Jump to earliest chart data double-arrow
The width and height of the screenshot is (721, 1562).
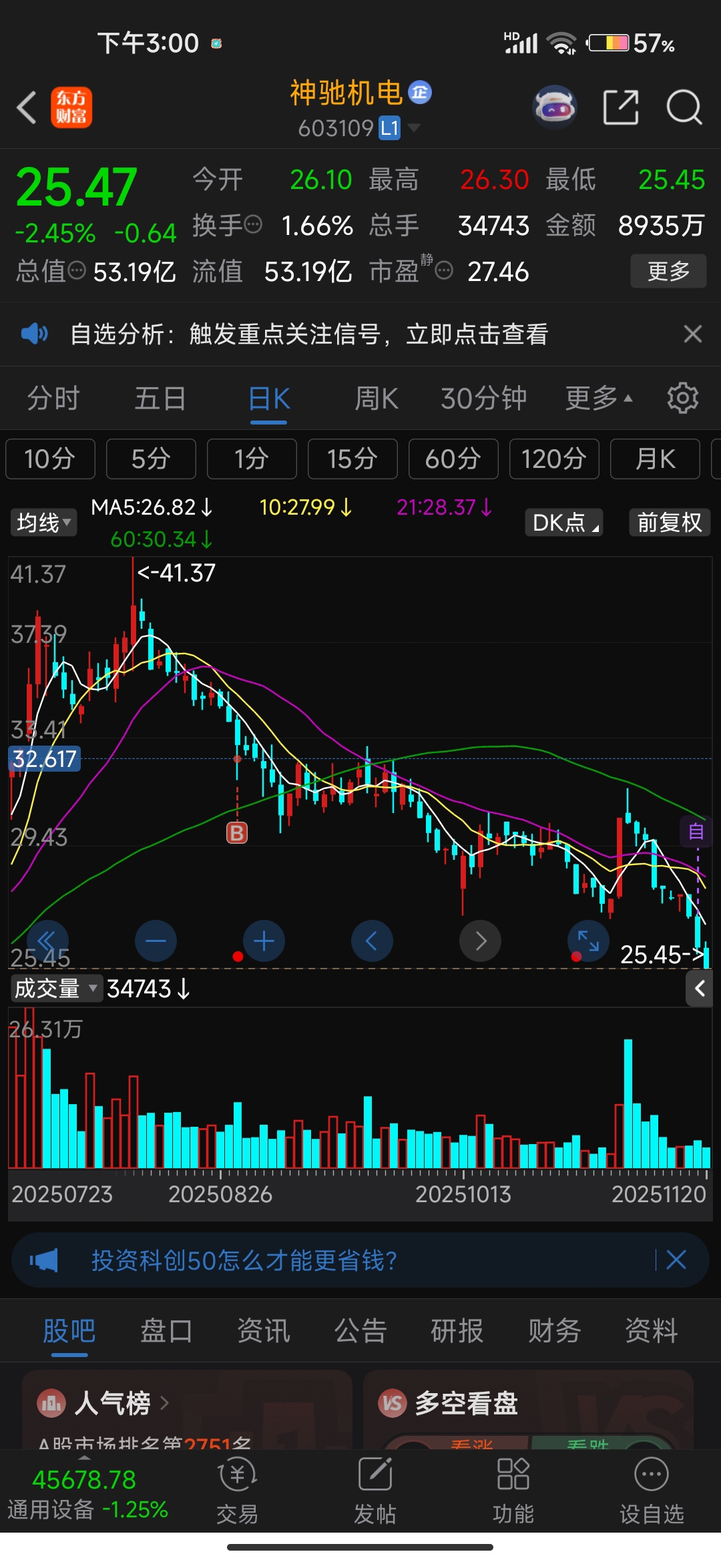pyautogui.click(x=47, y=941)
